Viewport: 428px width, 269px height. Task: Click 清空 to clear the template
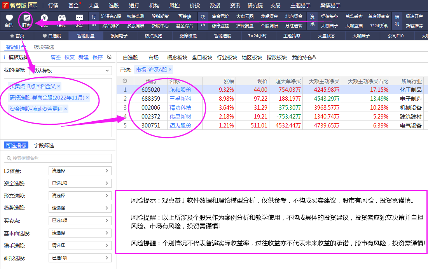tap(56, 57)
